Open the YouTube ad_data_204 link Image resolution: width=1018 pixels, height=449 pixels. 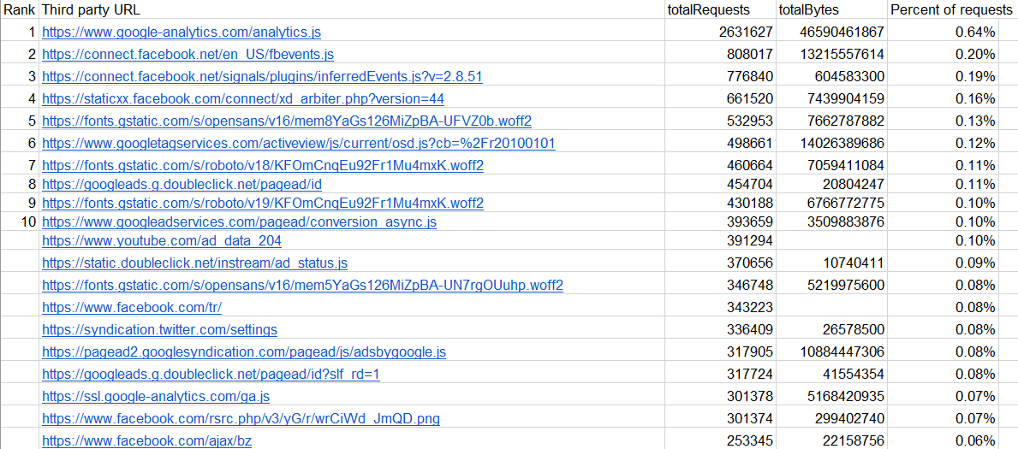pos(162,241)
